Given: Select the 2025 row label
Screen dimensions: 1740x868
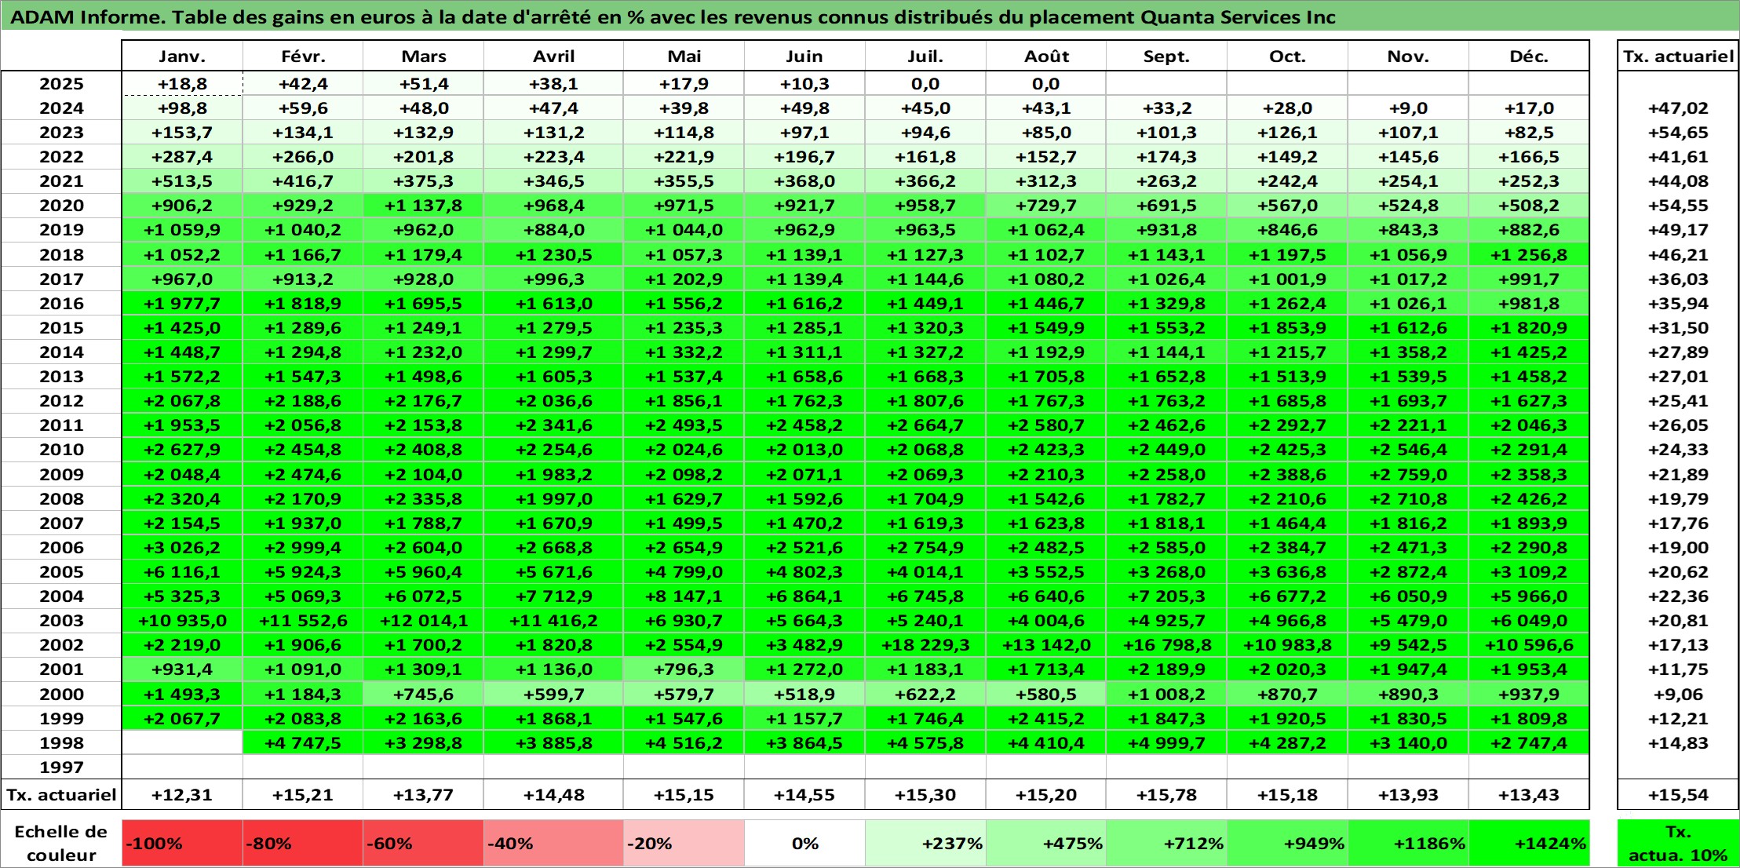Looking at the screenshot, I should click(61, 84).
